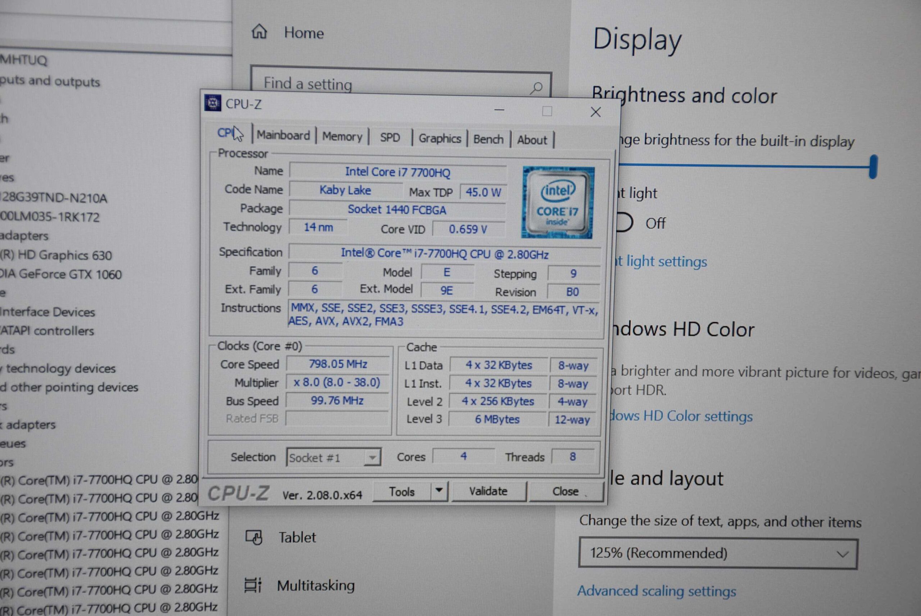Click Advanced scaling settings link

click(x=657, y=591)
